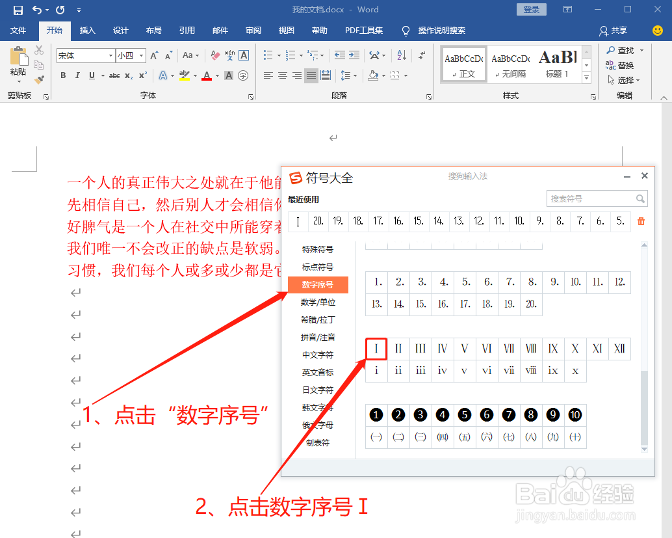672x538 pixels.
Task: Apply the Phonetic Guide (拼音指南) icon
Action: point(231,55)
